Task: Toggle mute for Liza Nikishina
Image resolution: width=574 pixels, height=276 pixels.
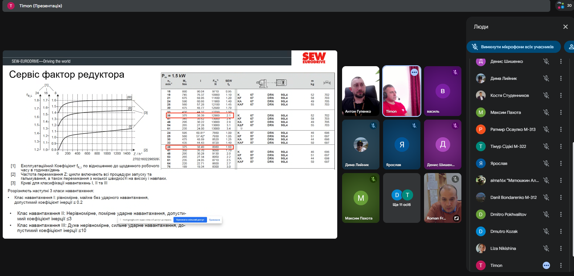Action: [546, 248]
